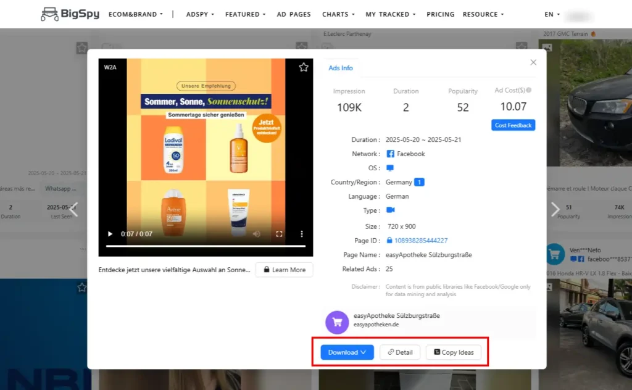The height and width of the screenshot is (390, 632).
Task: Open Page ID 108938285444227 link
Action: 421,241
